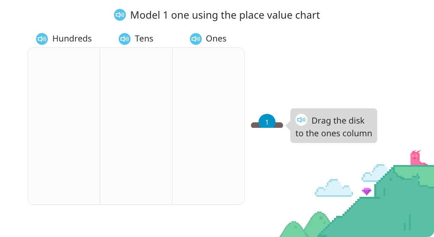Play audio for Ones column label
Image resolution: width=434 pixels, height=237 pixels.
click(196, 39)
